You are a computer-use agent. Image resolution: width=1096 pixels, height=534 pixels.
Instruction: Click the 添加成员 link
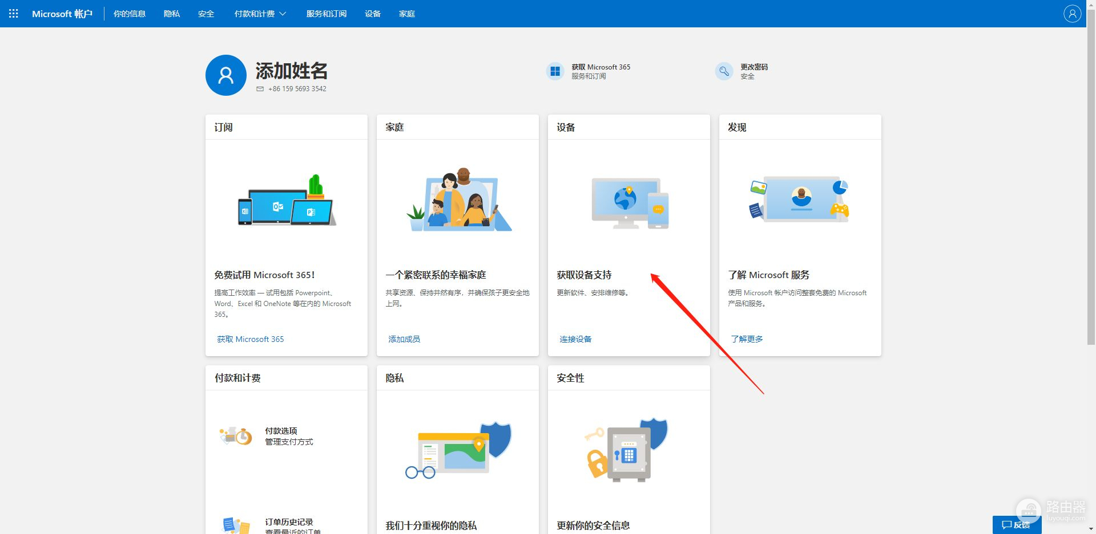tap(404, 339)
